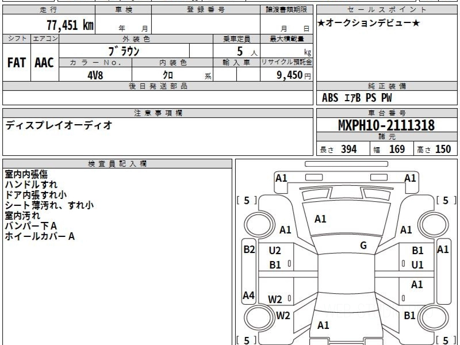Select the A1 mark on the hood

pos(320,219)
